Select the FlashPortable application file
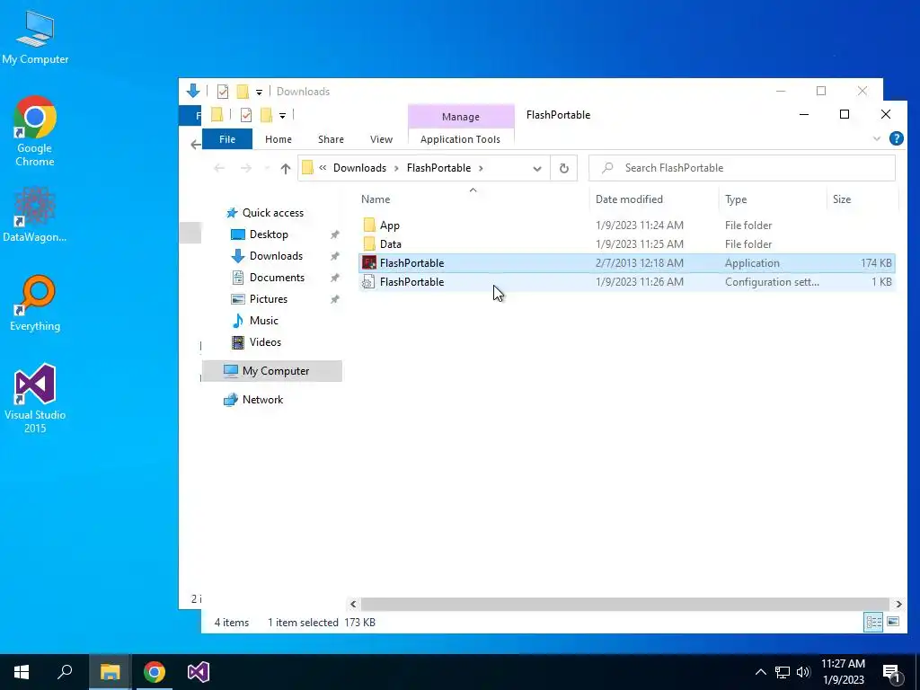This screenshot has height=690, width=920. pyautogui.click(x=626, y=263)
